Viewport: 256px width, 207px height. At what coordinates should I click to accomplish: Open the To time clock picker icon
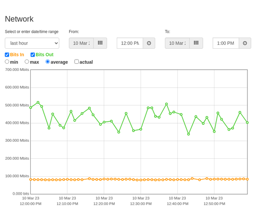tap(245, 43)
